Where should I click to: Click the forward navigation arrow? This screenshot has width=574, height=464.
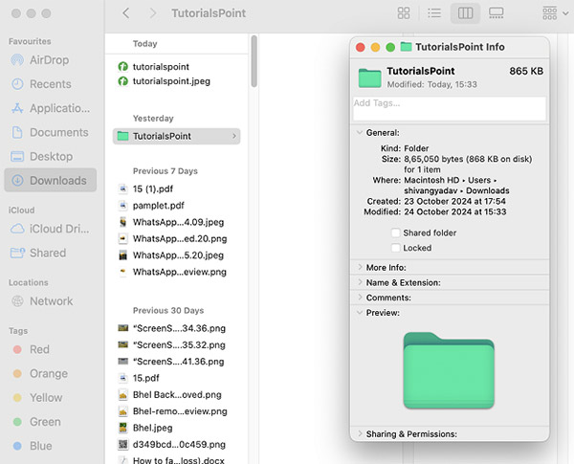(x=151, y=13)
